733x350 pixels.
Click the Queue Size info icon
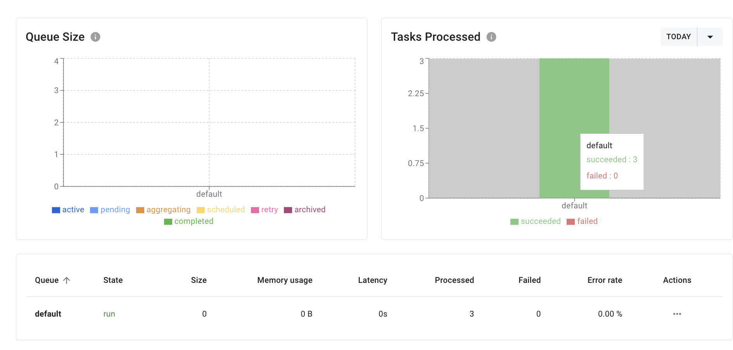click(x=95, y=37)
